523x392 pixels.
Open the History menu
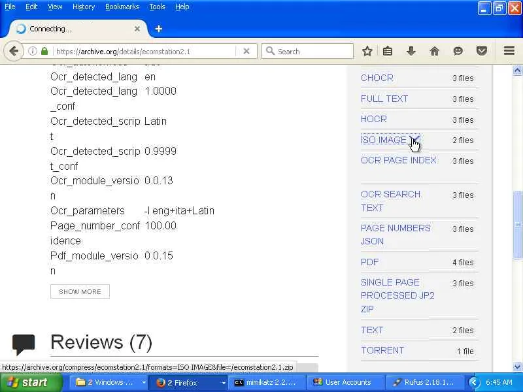(x=84, y=7)
